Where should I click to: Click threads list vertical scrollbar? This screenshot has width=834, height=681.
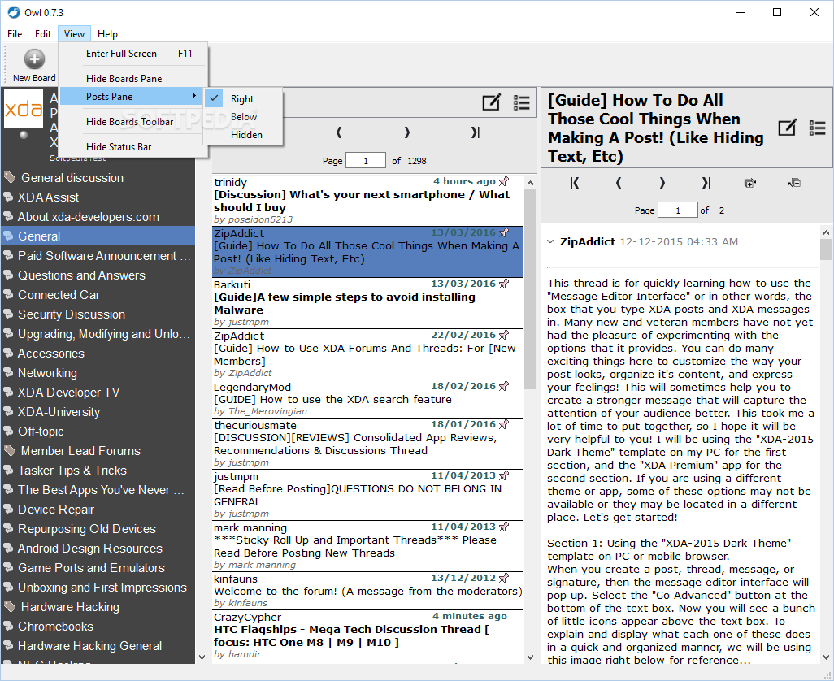coord(530,290)
